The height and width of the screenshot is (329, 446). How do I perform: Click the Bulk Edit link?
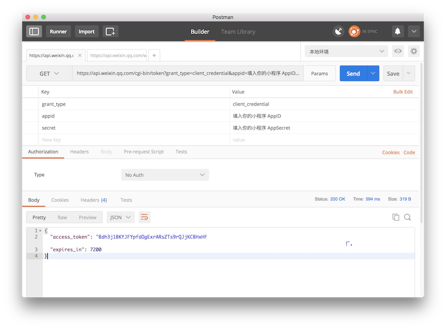(x=403, y=92)
